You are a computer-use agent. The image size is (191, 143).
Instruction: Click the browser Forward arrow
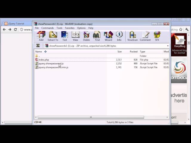point(10,29)
